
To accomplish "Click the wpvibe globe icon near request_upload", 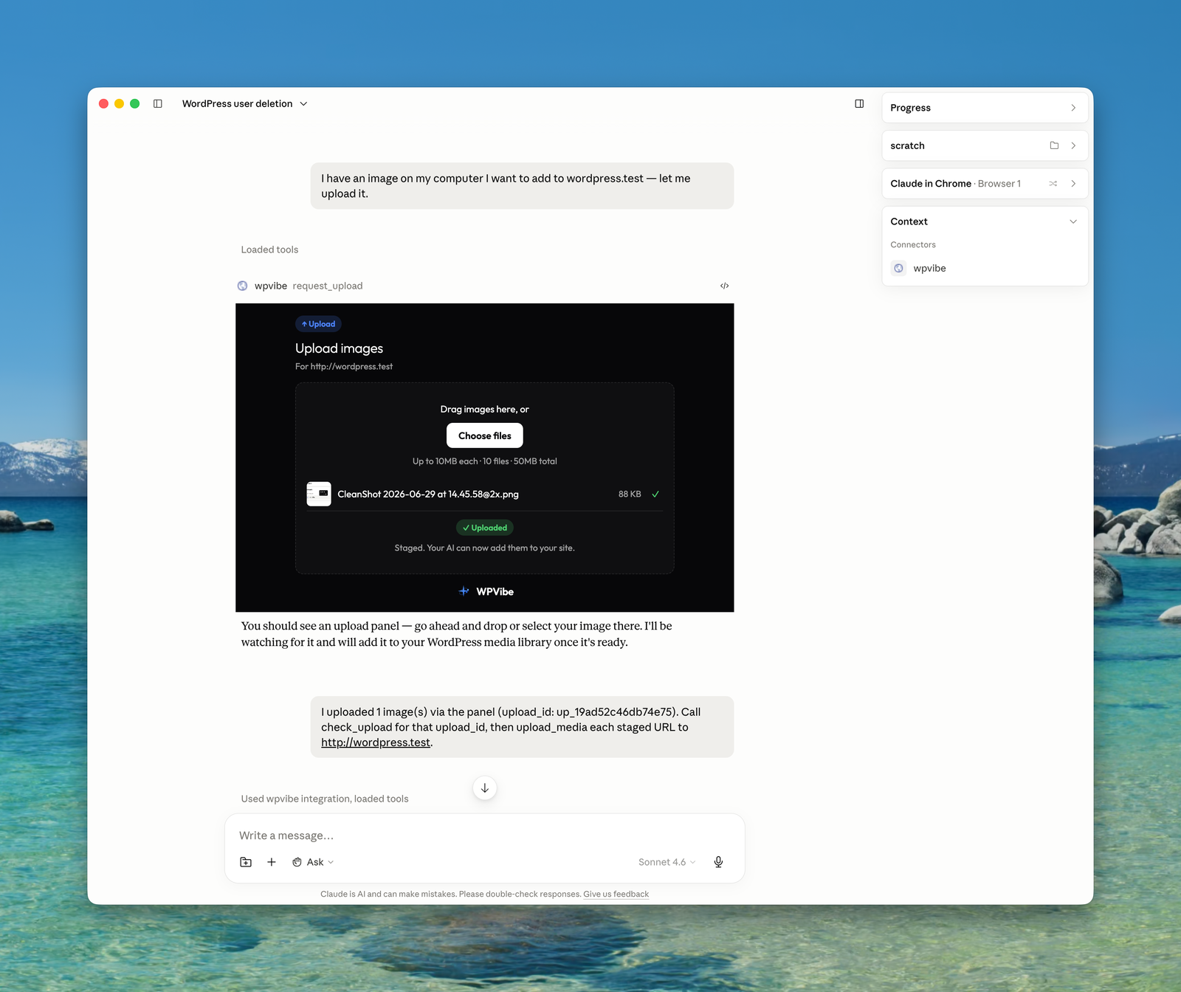I will coord(242,286).
